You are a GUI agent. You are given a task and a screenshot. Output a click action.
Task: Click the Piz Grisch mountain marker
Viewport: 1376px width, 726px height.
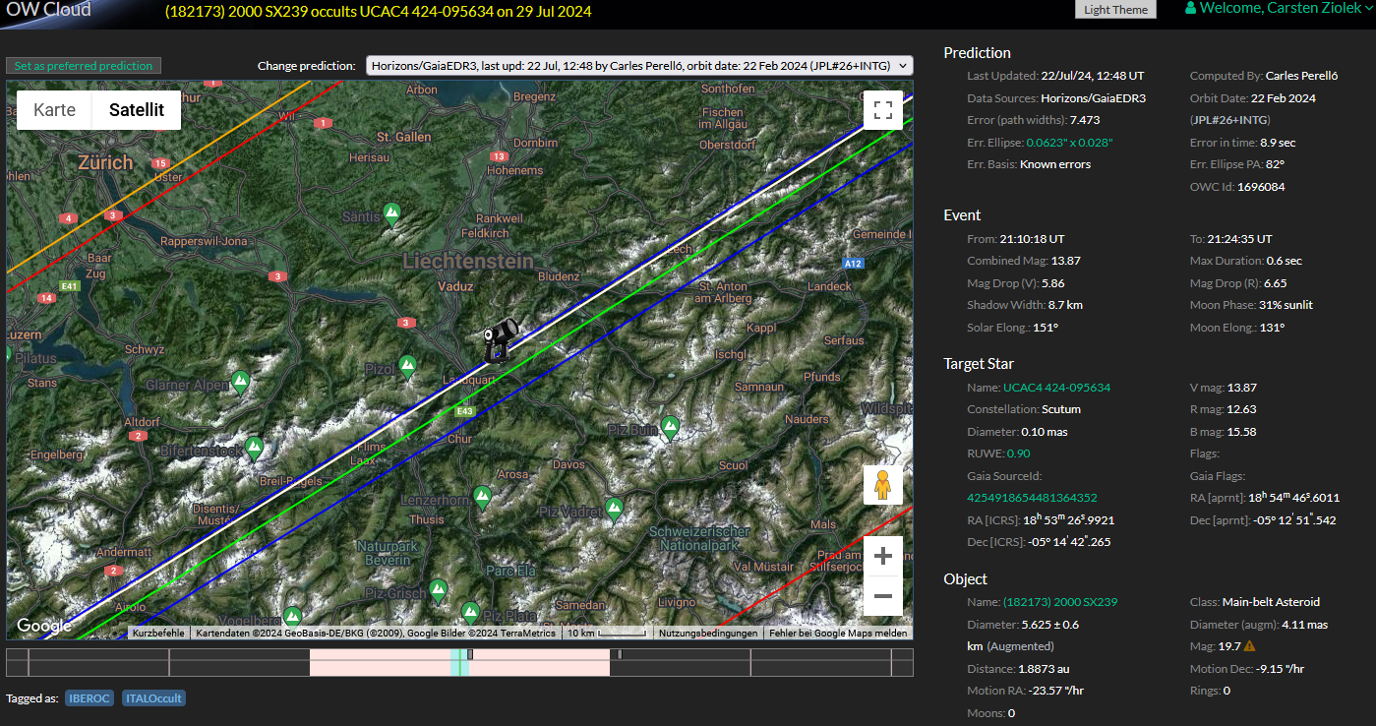click(439, 590)
